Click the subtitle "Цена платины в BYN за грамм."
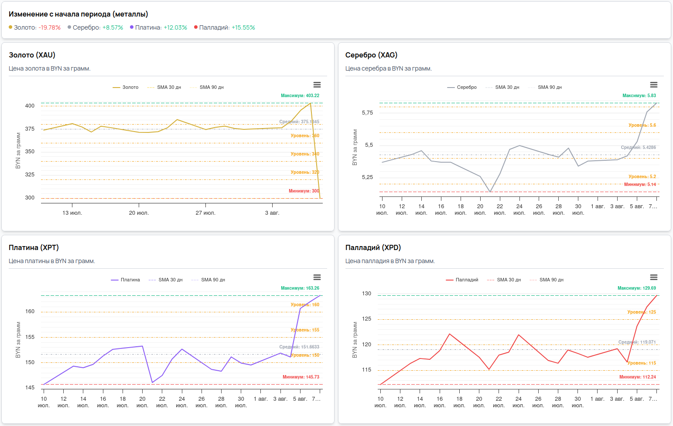673x426 pixels. 52,261
